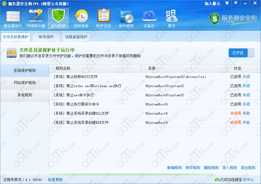This screenshot has width=261, height=184.
Task: Open 软件管家 disc icon
Action: pyautogui.click(x=126, y=19)
